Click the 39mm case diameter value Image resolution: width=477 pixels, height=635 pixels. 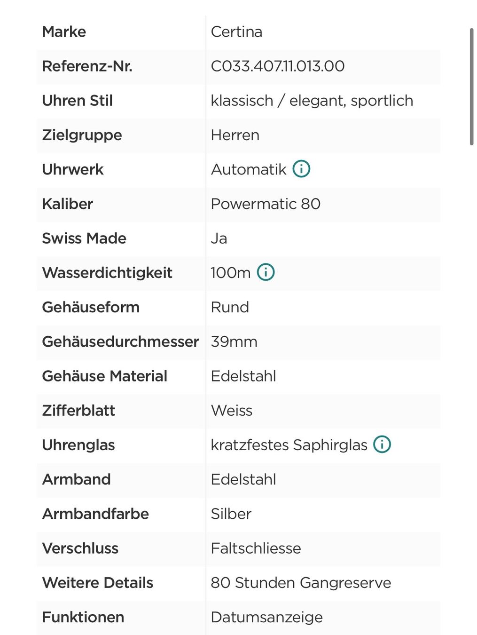[234, 341]
